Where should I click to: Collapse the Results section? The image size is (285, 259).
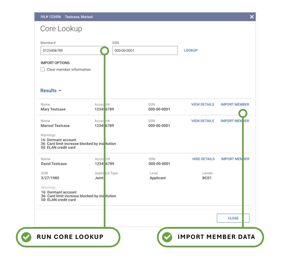(60, 90)
